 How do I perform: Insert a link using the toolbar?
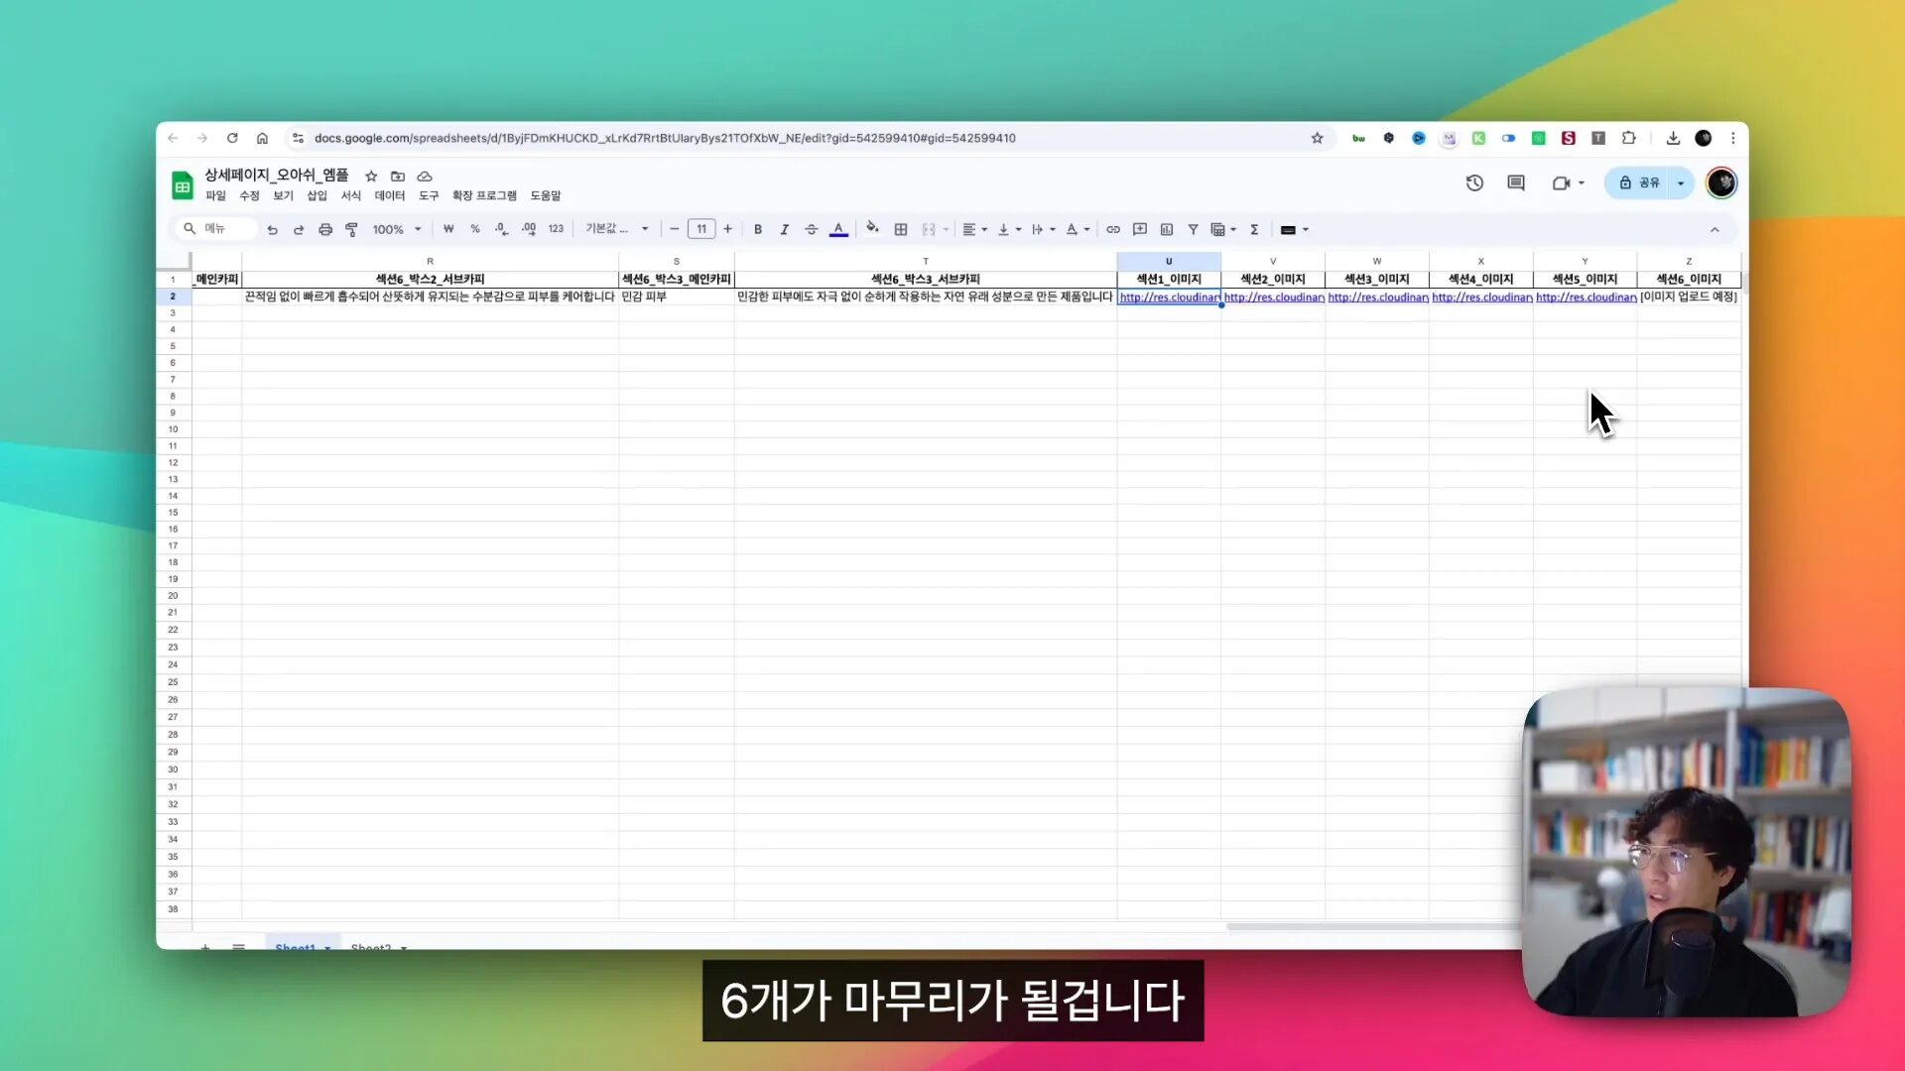pyautogui.click(x=1113, y=229)
